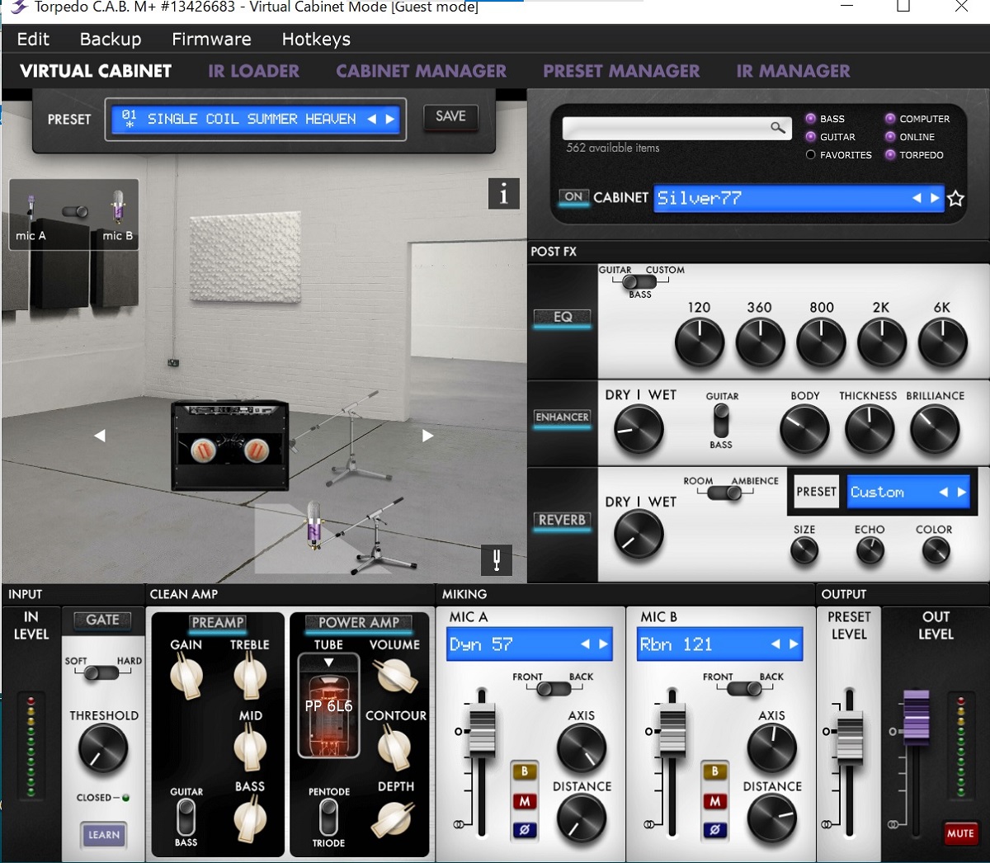Screen dimensions: 990x863
Task: Switch to the CABINET MANAGER tab
Action: pyautogui.click(x=422, y=71)
